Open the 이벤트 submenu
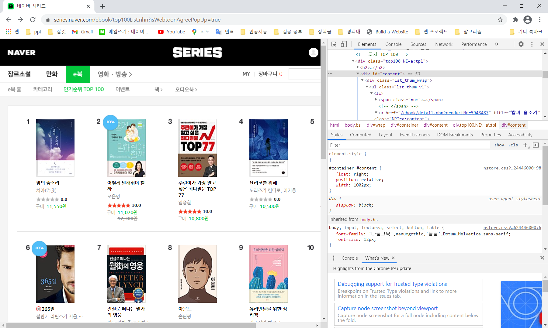Viewport: 548px width, 328px height. (x=123, y=89)
